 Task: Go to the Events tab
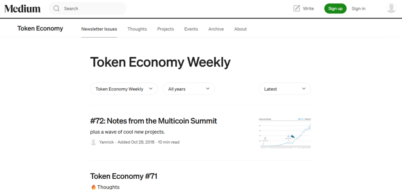click(191, 29)
